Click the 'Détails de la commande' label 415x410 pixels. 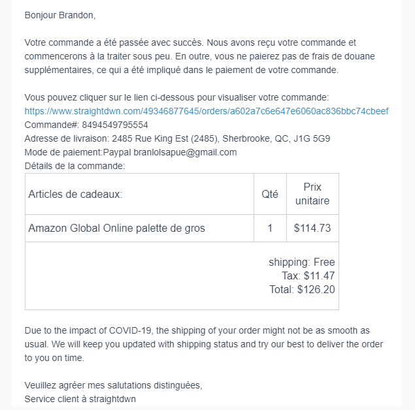(75, 166)
